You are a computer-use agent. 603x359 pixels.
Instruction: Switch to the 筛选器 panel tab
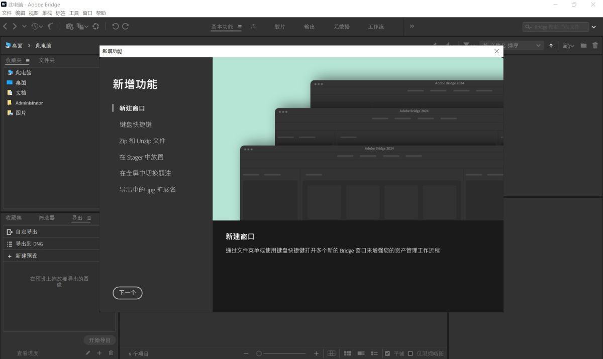pyautogui.click(x=47, y=218)
